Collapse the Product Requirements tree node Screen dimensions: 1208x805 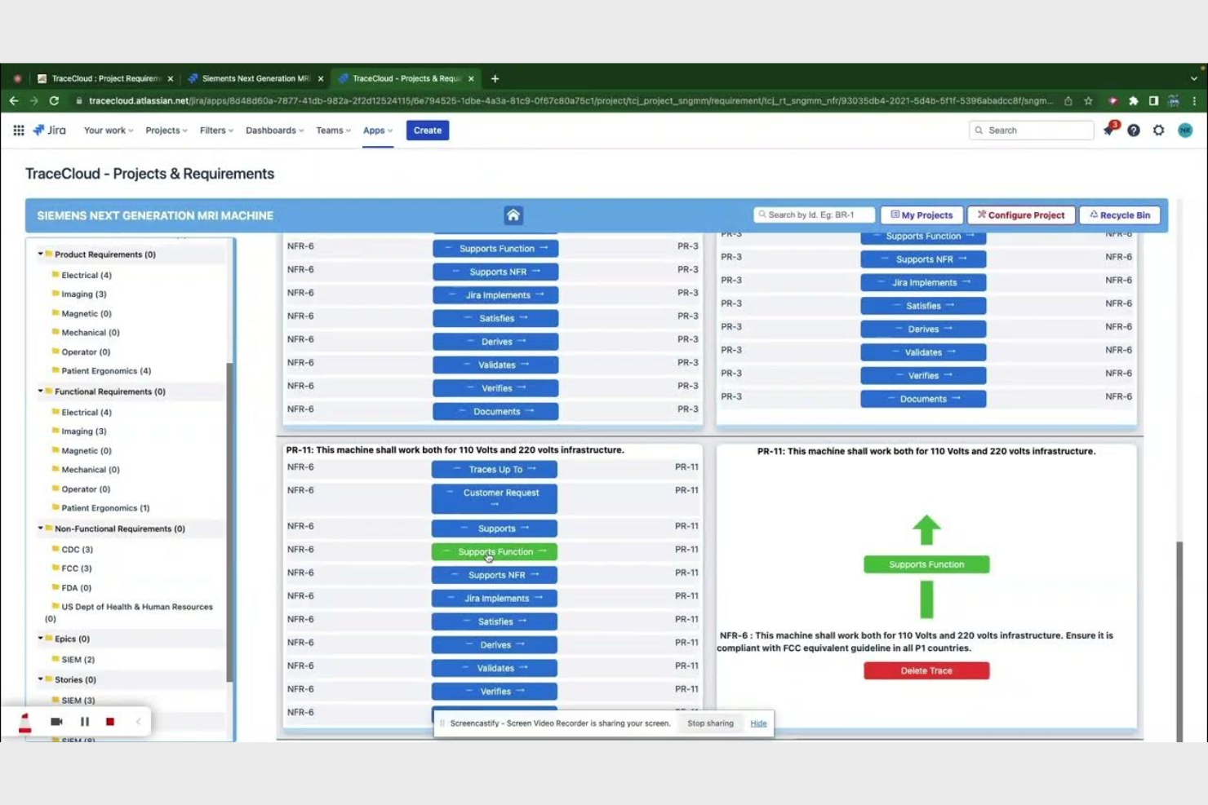(40, 254)
